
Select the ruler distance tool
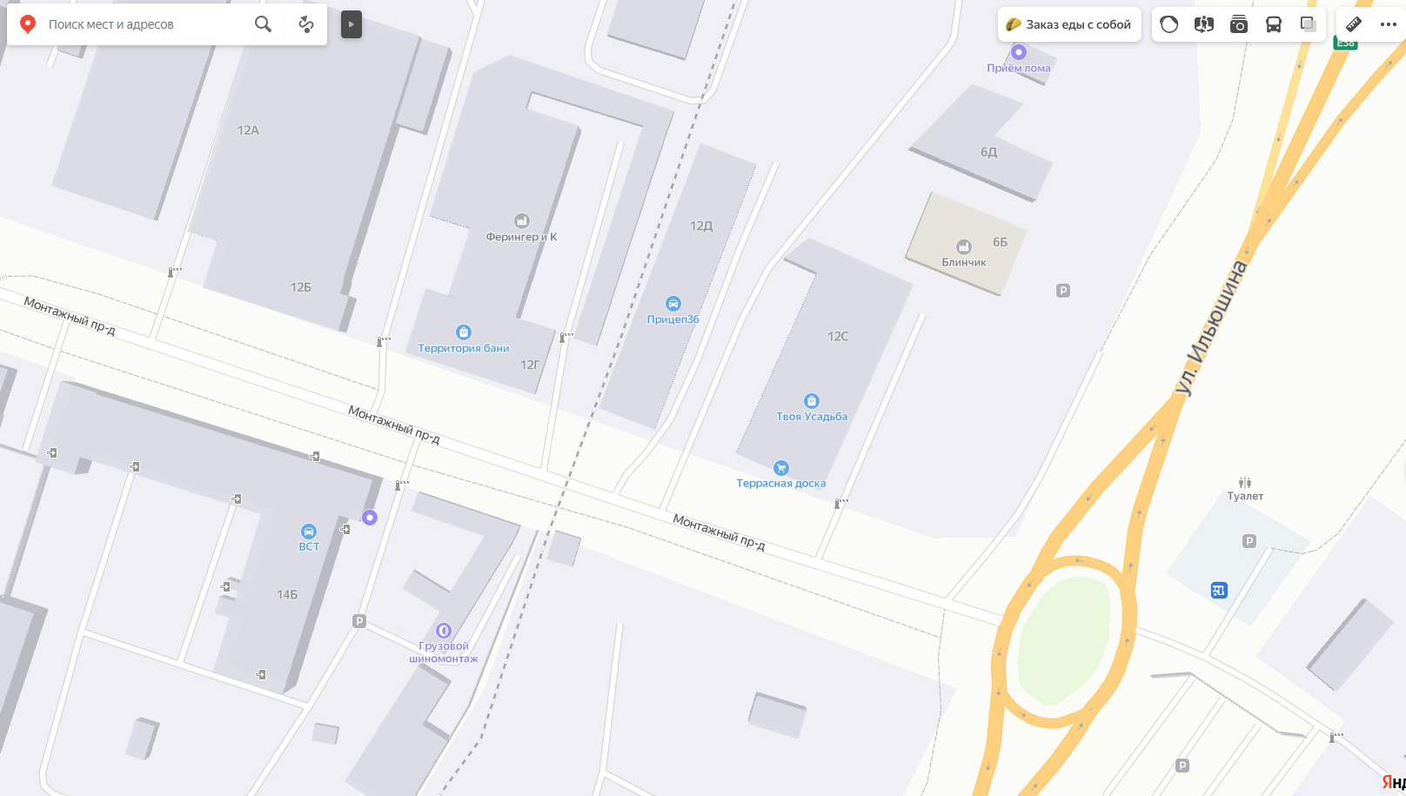coord(1354,24)
